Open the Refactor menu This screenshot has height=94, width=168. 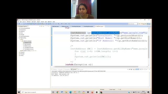click(x=29, y=22)
